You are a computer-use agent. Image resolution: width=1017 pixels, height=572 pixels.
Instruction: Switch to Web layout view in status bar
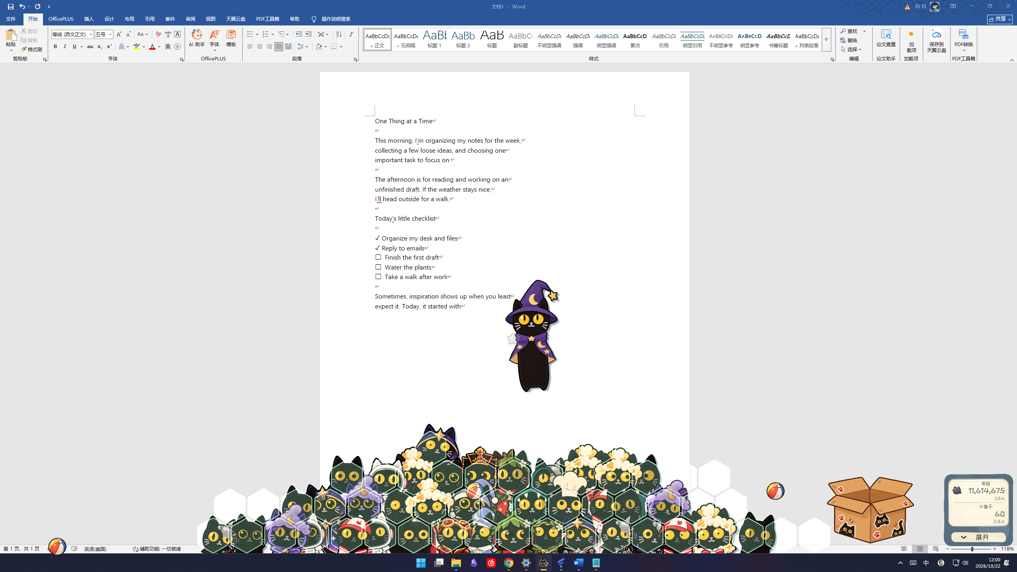click(935, 549)
